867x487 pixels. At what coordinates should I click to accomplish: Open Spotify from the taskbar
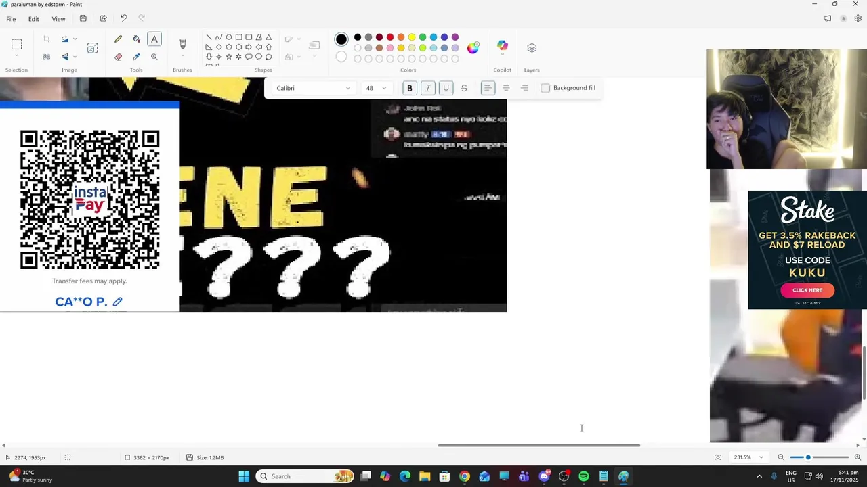pos(584,476)
